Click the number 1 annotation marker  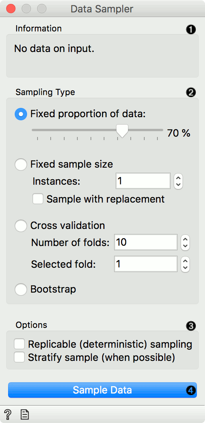(x=191, y=29)
